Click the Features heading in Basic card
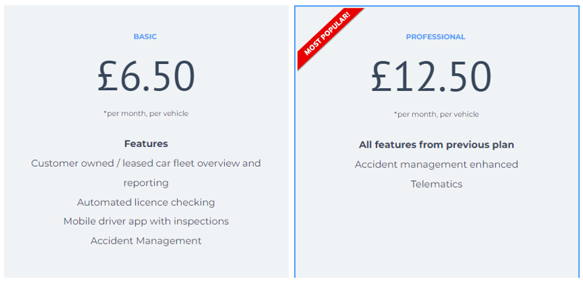Screen dimensions: 583x283 146,144
